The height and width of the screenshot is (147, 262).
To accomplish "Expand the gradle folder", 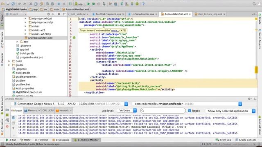I will pos(9,65).
